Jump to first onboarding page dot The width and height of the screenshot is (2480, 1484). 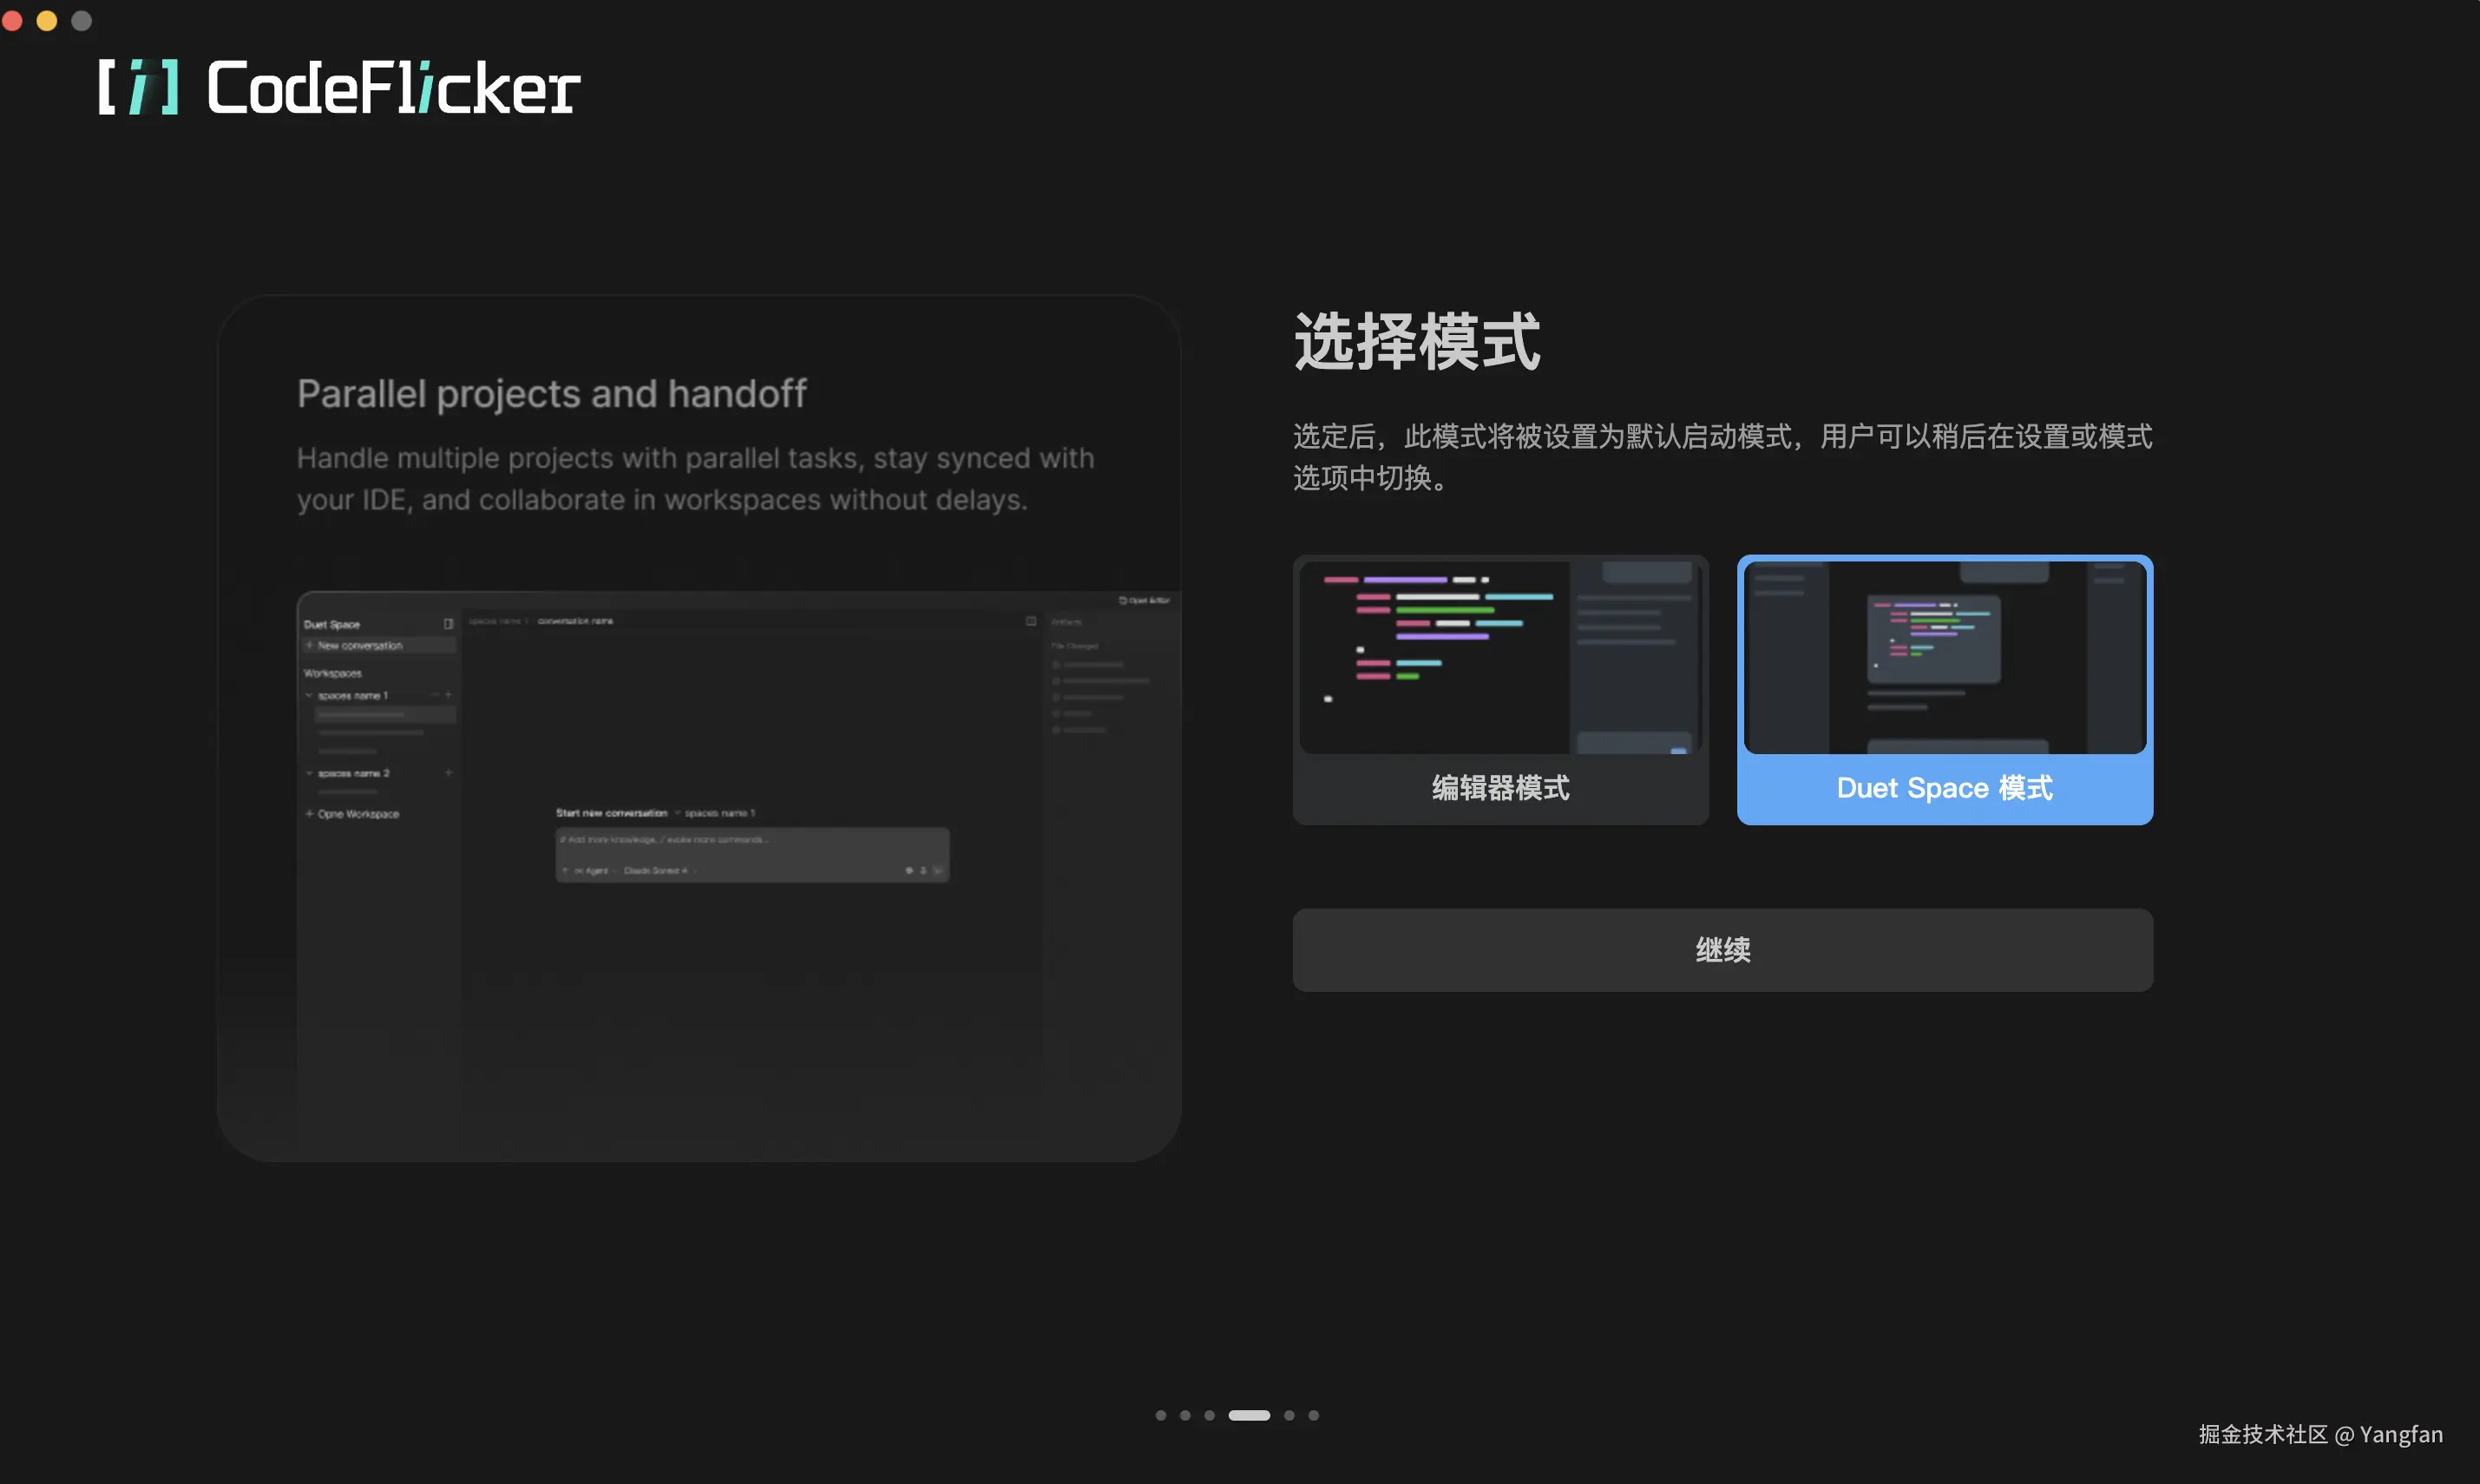point(1160,1415)
